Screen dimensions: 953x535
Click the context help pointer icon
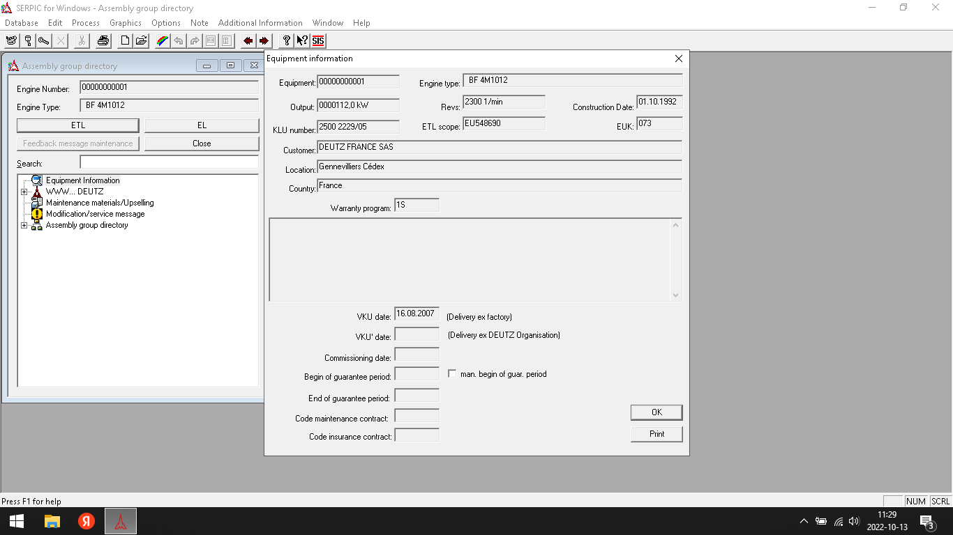302,40
